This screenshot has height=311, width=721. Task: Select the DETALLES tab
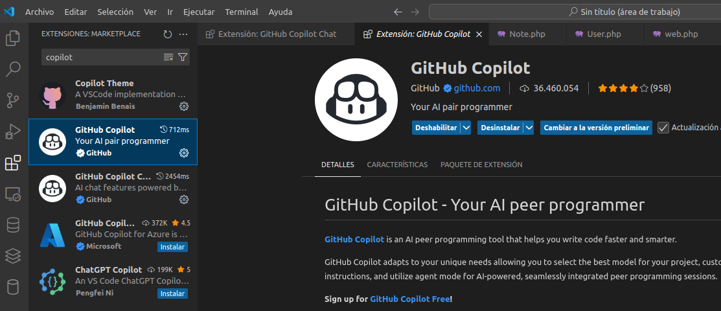click(x=338, y=164)
